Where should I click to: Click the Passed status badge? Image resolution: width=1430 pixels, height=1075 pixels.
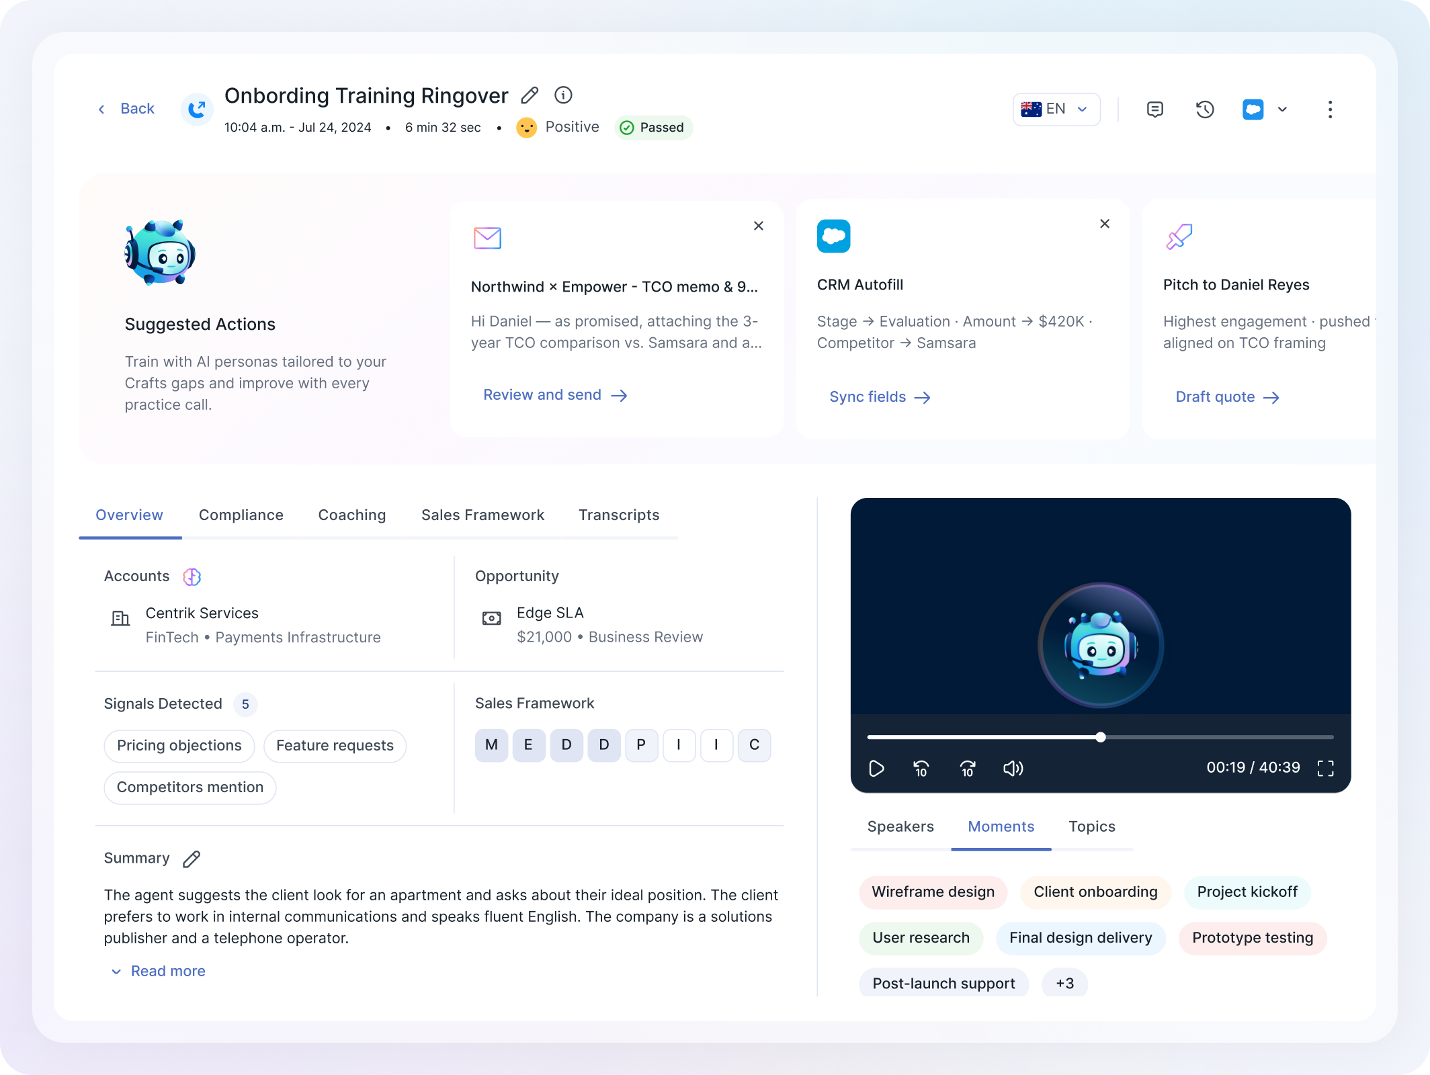[x=653, y=128]
